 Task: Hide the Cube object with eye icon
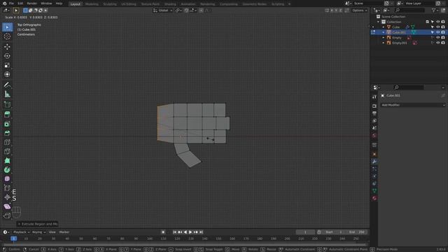[437, 27]
